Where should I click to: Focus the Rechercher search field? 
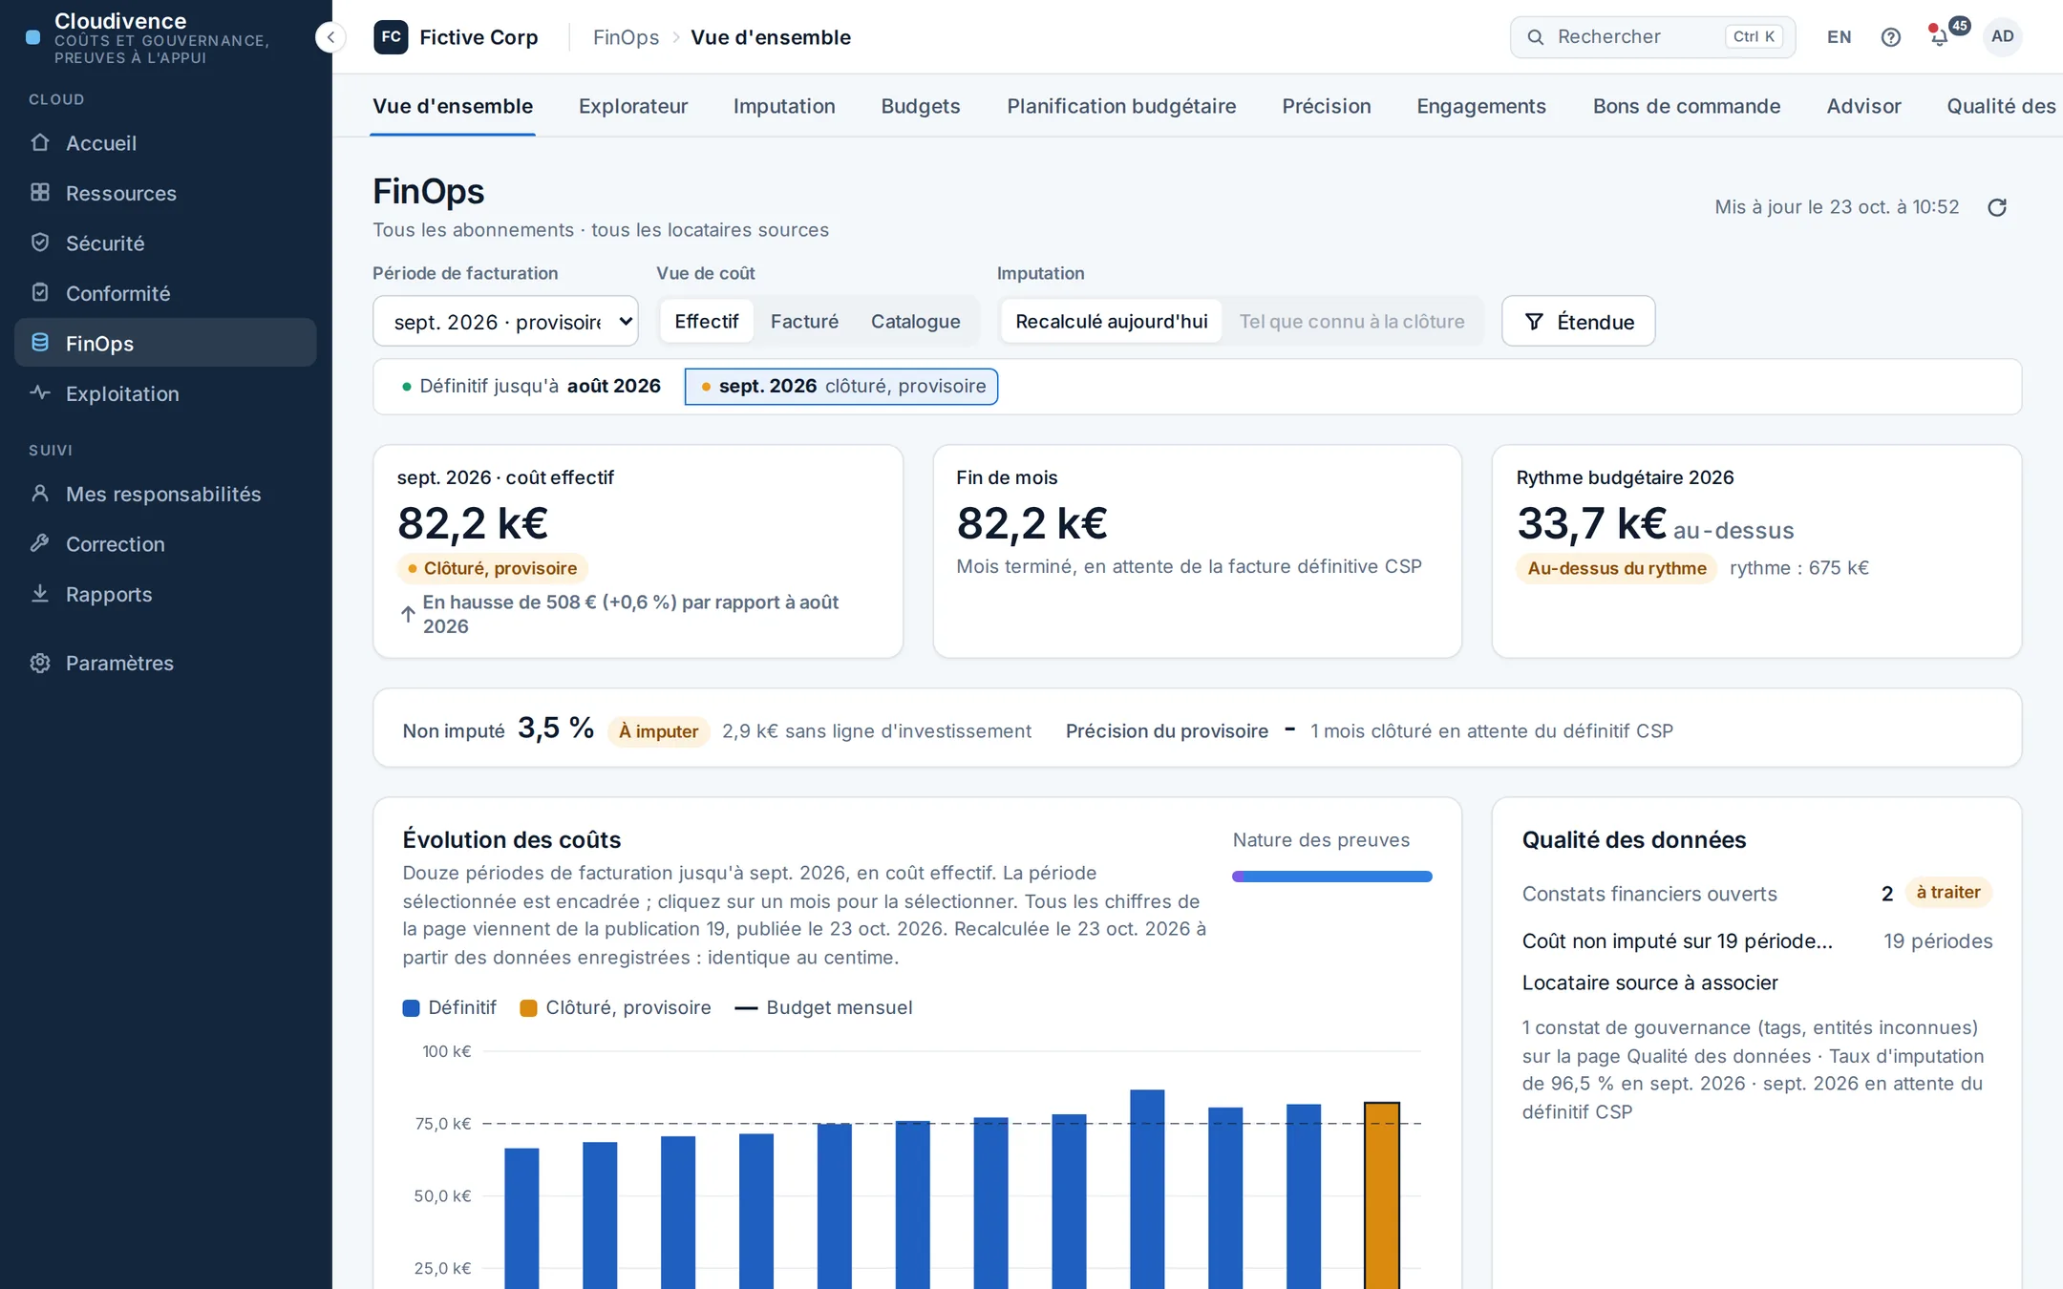1652,37
